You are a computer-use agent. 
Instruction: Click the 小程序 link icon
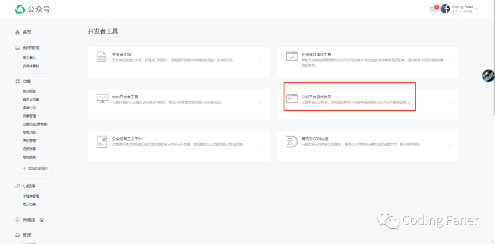(17, 186)
